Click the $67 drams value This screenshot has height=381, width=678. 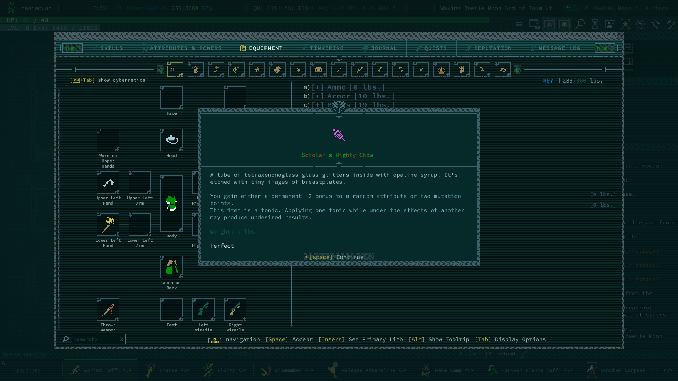pyautogui.click(x=548, y=81)
